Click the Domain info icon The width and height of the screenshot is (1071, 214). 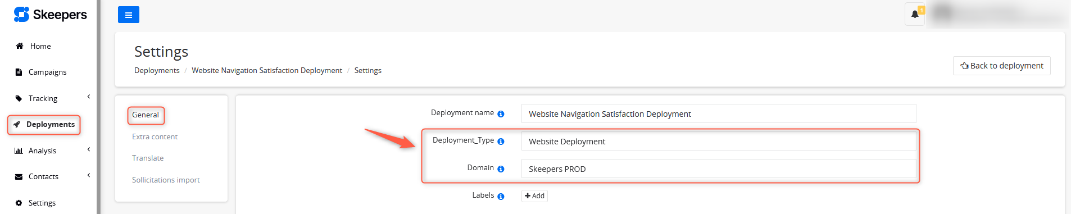pyautogui.click(x=501, y=169)
